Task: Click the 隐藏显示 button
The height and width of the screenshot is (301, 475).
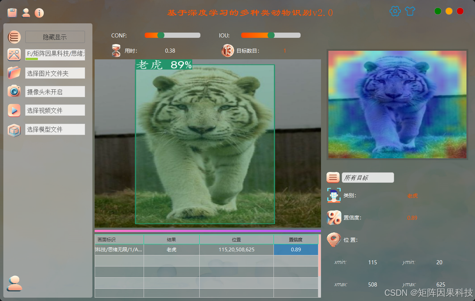Action: (55, 37)
